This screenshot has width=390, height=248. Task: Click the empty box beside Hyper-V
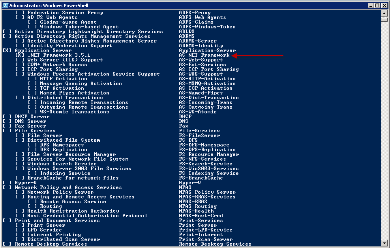(x=7, y=183)
